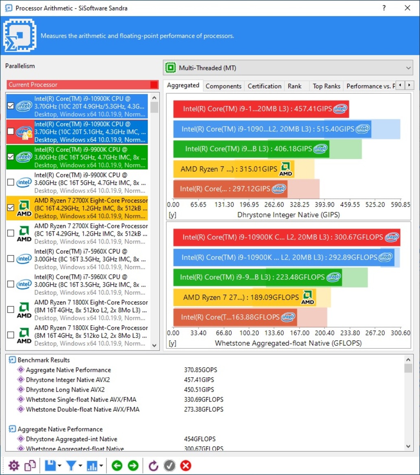Click the blue funnel filter icon

[71, 466]
